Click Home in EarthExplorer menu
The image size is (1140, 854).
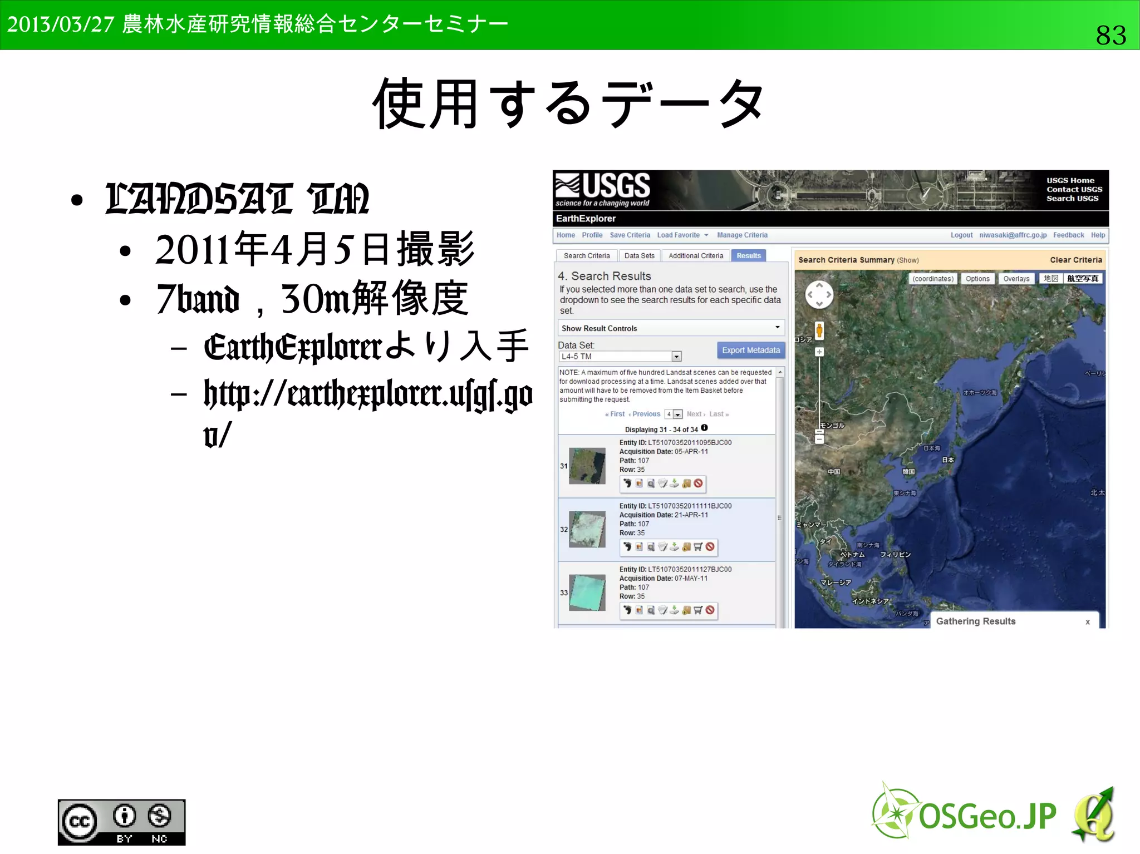566,235
